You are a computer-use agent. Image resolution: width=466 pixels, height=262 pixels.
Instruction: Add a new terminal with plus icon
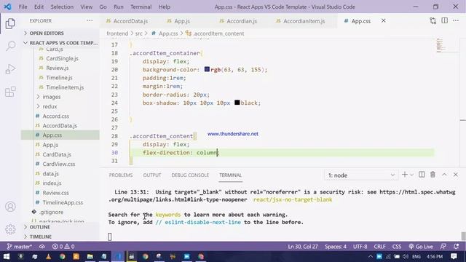(405, 175)
